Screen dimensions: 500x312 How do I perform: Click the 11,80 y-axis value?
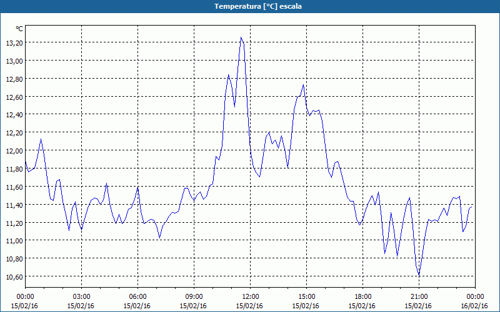point(14,169)
